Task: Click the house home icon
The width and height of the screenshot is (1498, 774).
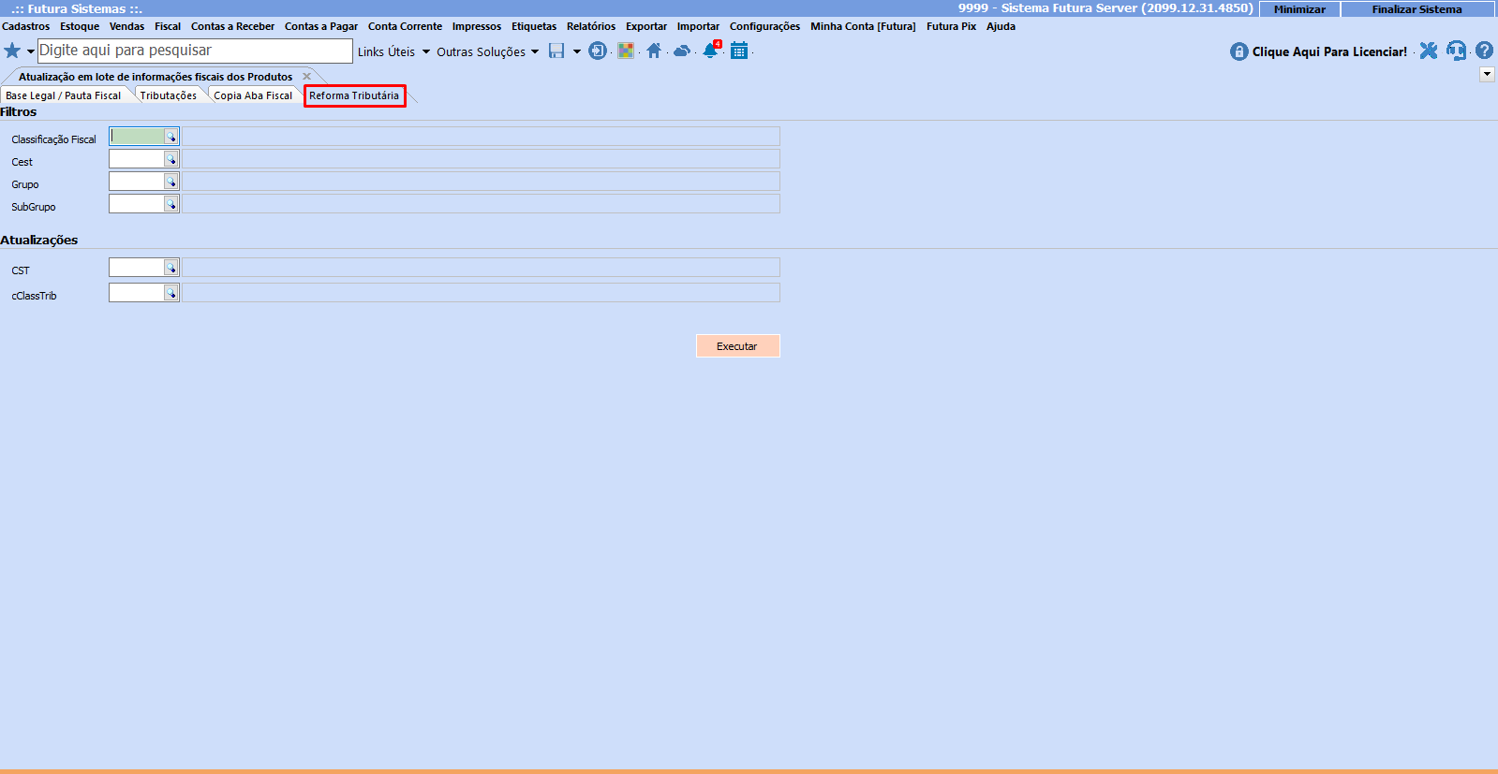Action: [654, 51]
